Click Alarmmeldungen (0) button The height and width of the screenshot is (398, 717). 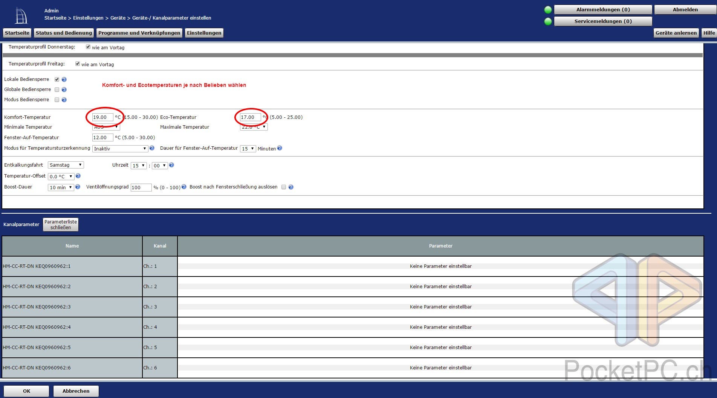tap(603, 10)
